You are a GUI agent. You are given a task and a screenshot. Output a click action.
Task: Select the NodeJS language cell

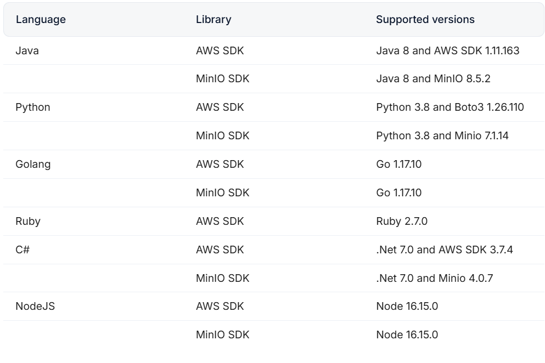(x=35, y=307)
